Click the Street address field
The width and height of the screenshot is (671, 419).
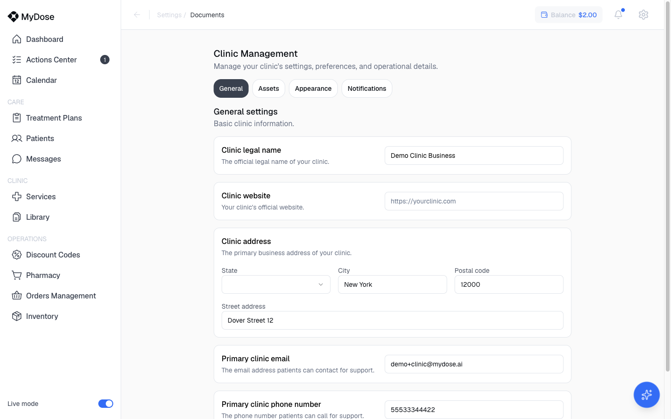tap(392, 320)
